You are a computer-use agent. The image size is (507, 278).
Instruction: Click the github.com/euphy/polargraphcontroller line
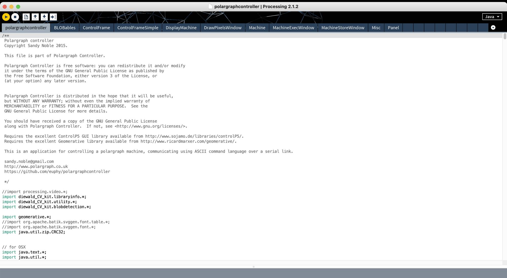point(57,172)
